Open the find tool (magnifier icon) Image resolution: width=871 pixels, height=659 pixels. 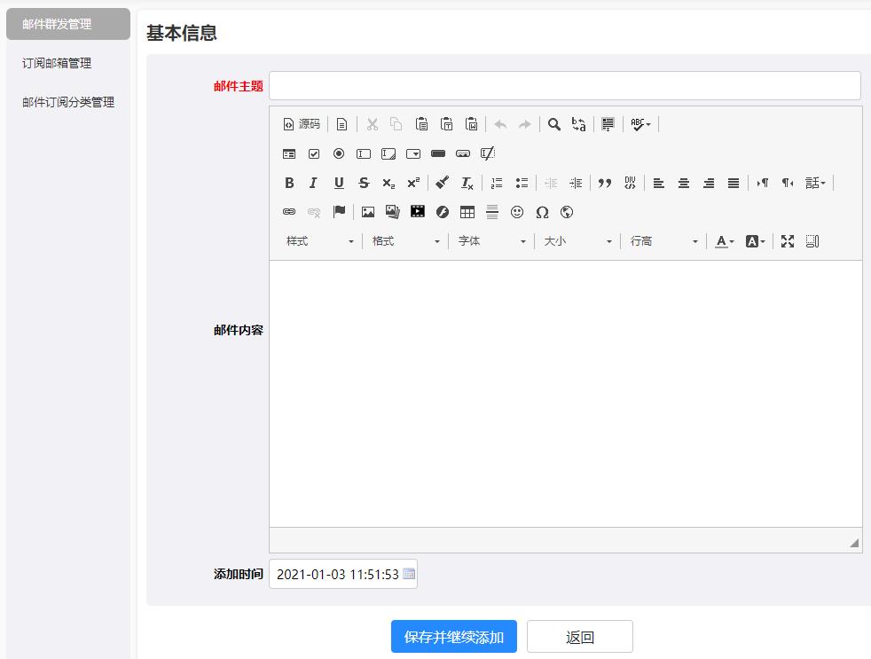[554, 124]
